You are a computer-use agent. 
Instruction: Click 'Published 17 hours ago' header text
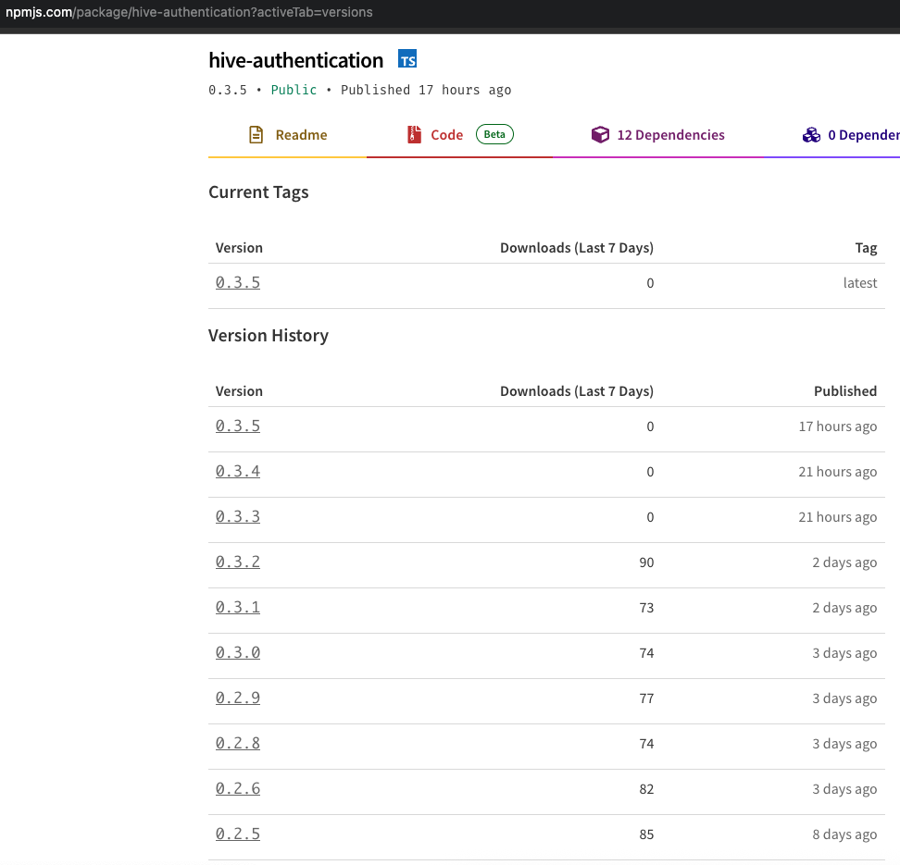pos(426,90)
